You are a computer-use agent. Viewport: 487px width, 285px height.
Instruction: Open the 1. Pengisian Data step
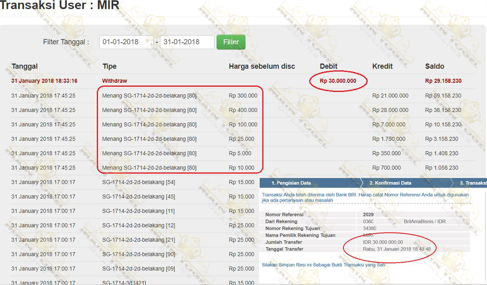click(x=291, y=183)
